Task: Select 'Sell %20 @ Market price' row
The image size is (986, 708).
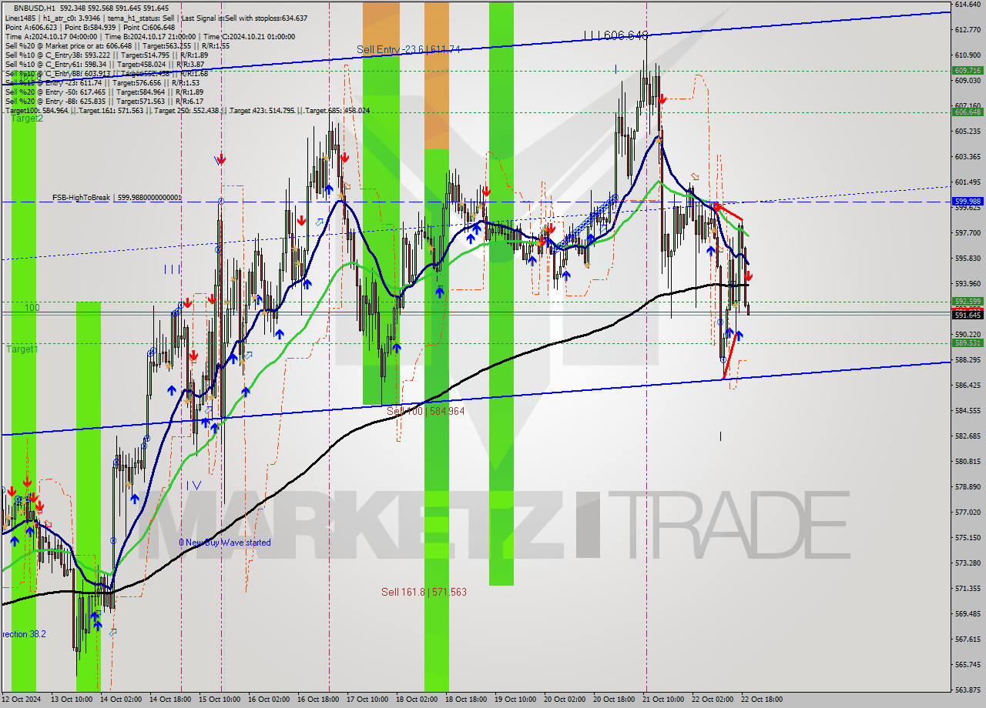Action: pos(116,45)
